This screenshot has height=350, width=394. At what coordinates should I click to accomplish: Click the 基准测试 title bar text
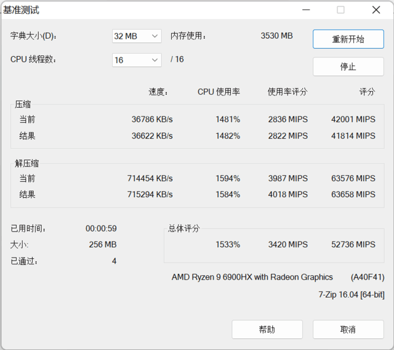point(21,10)
